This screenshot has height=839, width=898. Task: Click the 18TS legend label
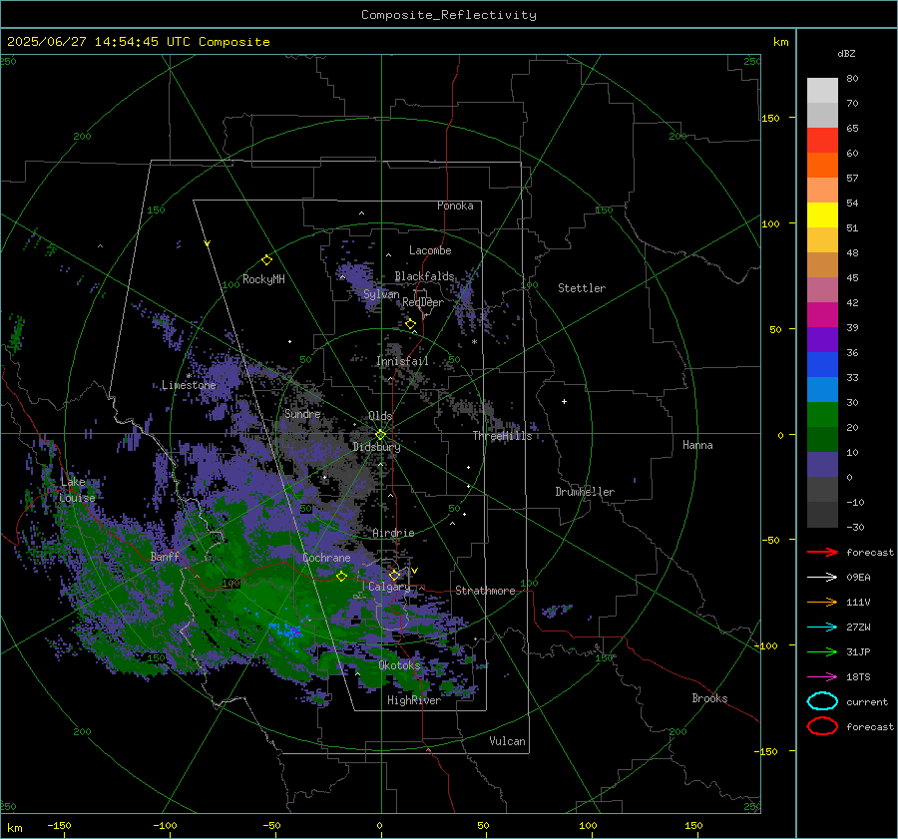[x=858, y=677]
